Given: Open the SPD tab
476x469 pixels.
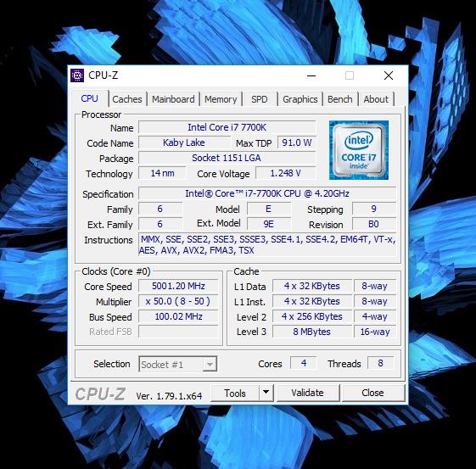Looking at the screenshot, I should (260, 99).
